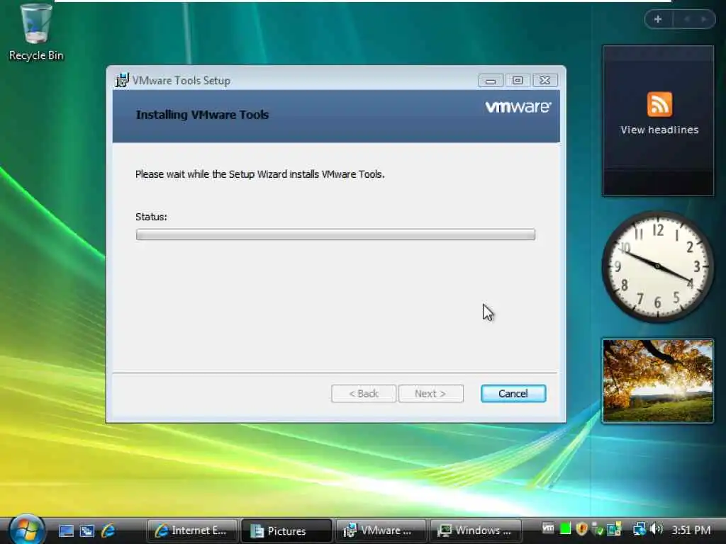Image resolution: width=726 pixels, height=544 pixels.
Task: Minimize the VMware Tools Setup window
Action: pyautogui.click(x=491, y=81)
